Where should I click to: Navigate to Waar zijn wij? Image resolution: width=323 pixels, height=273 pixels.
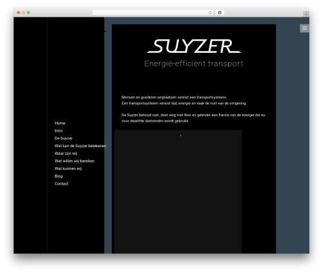click(66, 154)
